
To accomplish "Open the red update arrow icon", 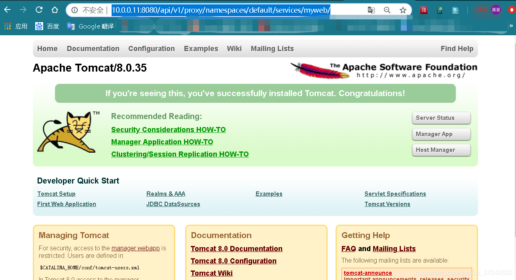I will coord(511,10).
